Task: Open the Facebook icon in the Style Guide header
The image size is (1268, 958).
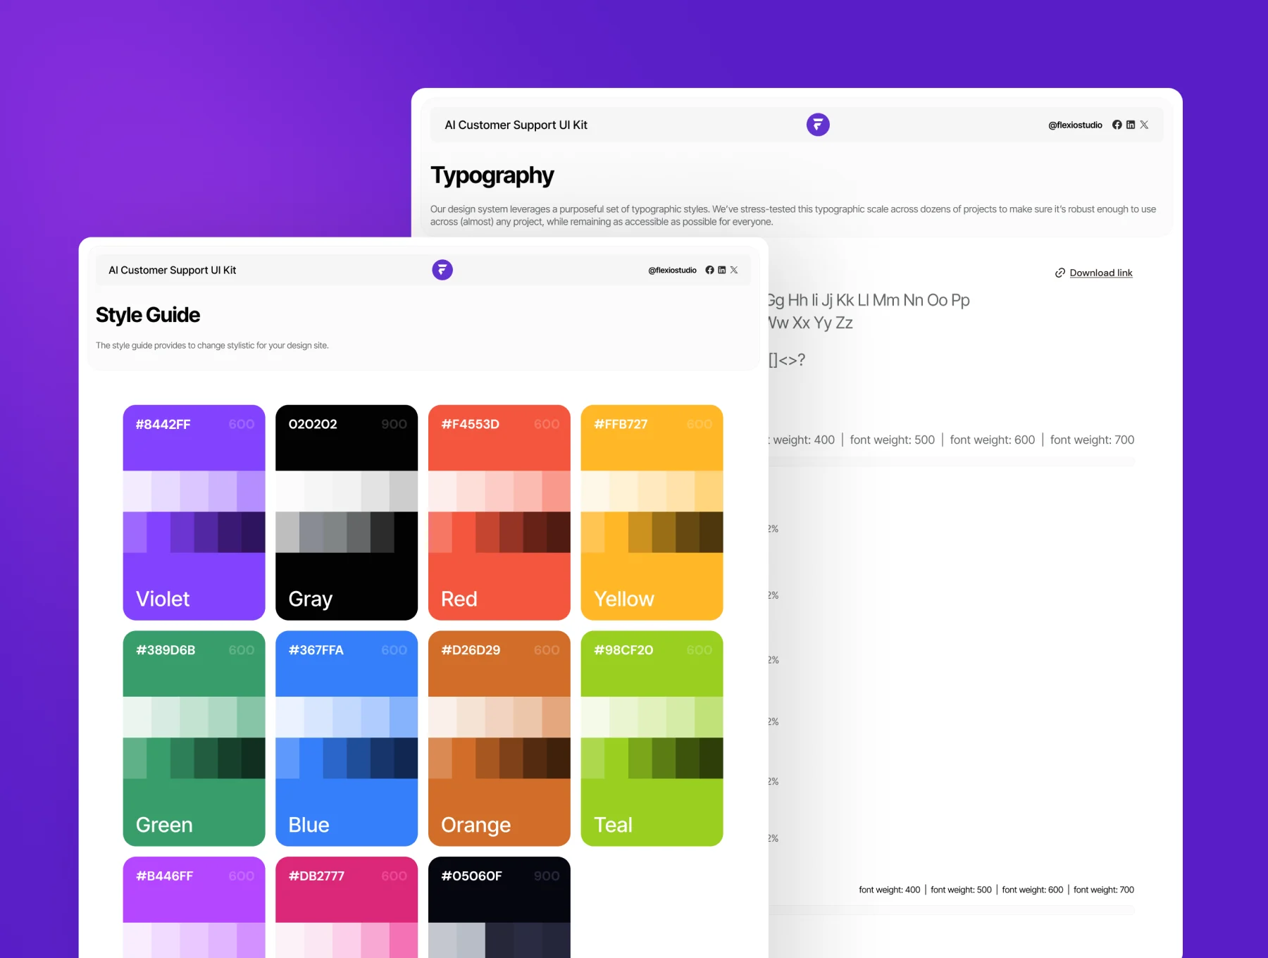Action: [x=709, y=270]
